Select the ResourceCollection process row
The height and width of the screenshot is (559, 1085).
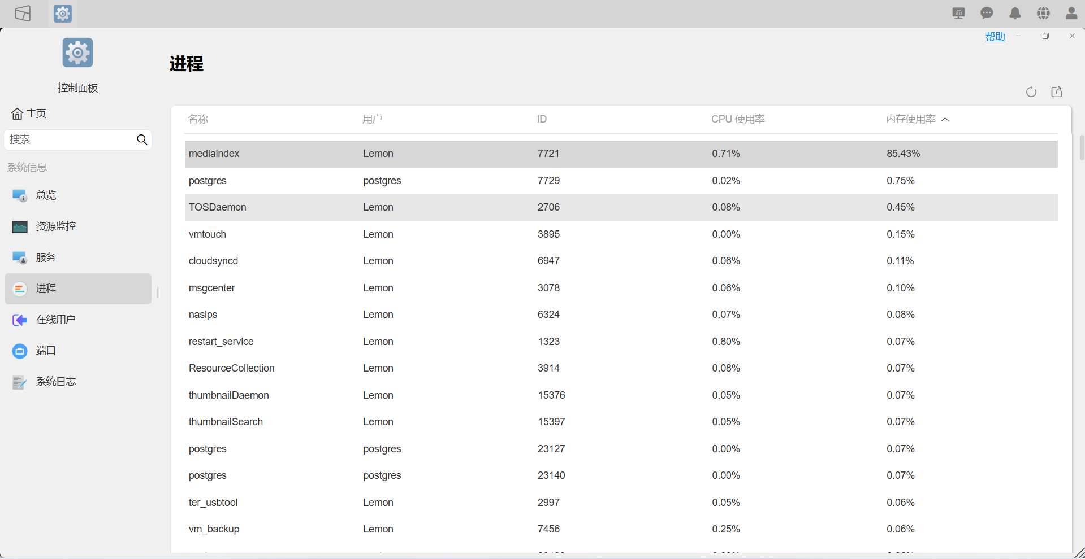pos(621,368)
